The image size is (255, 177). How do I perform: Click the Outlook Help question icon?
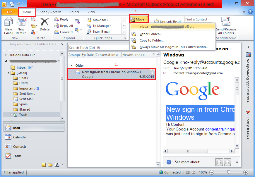tap(250, 12)
